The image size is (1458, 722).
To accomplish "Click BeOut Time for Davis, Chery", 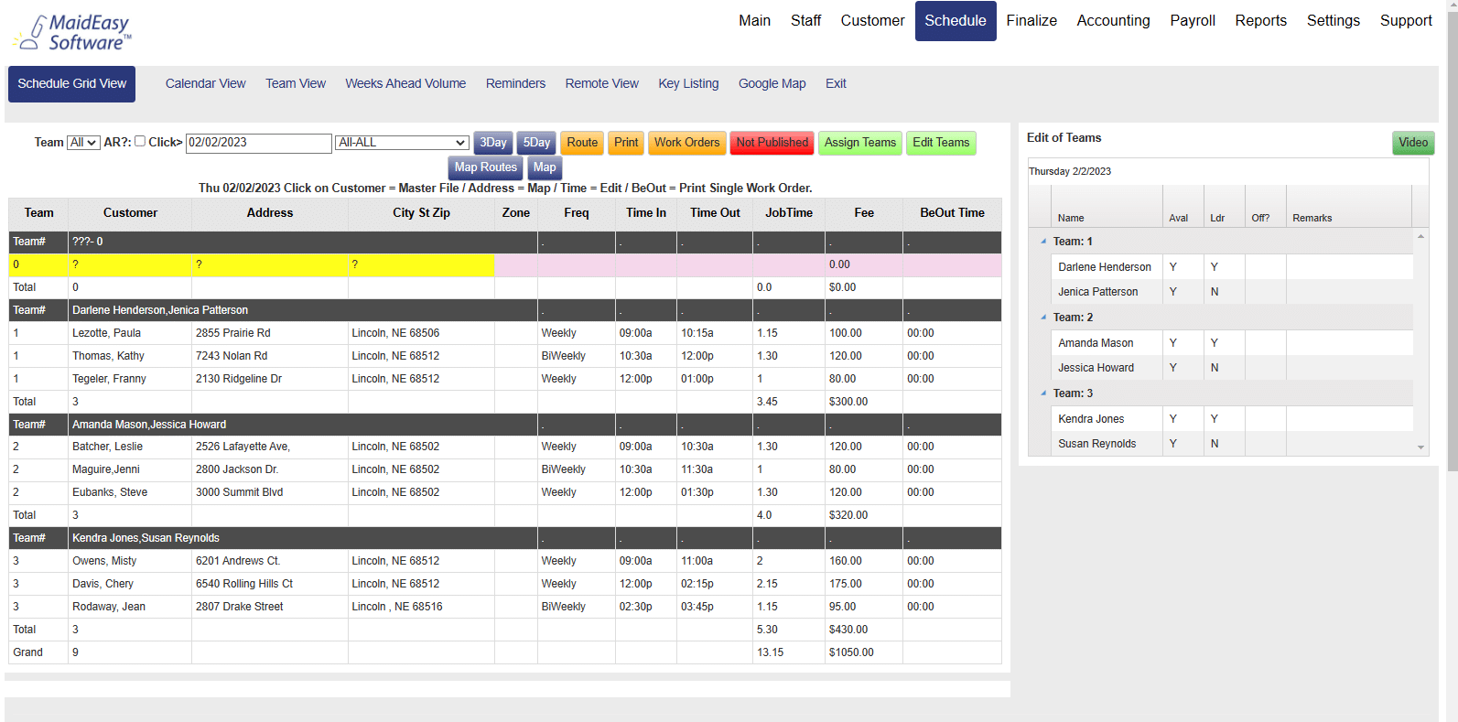I will (x=921, y=584).
